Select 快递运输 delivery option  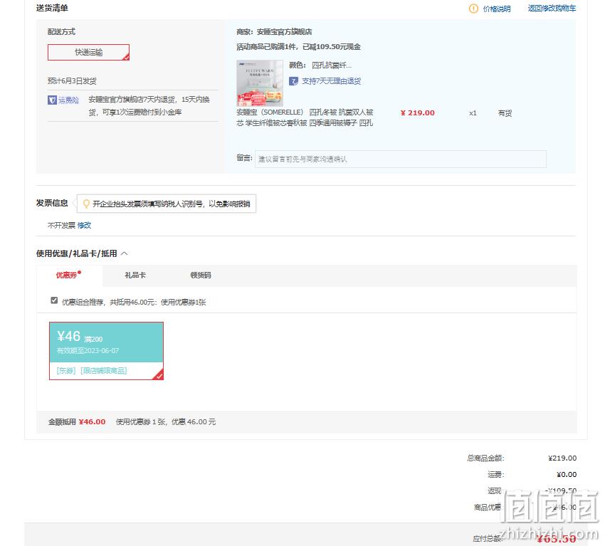[88, 52]
